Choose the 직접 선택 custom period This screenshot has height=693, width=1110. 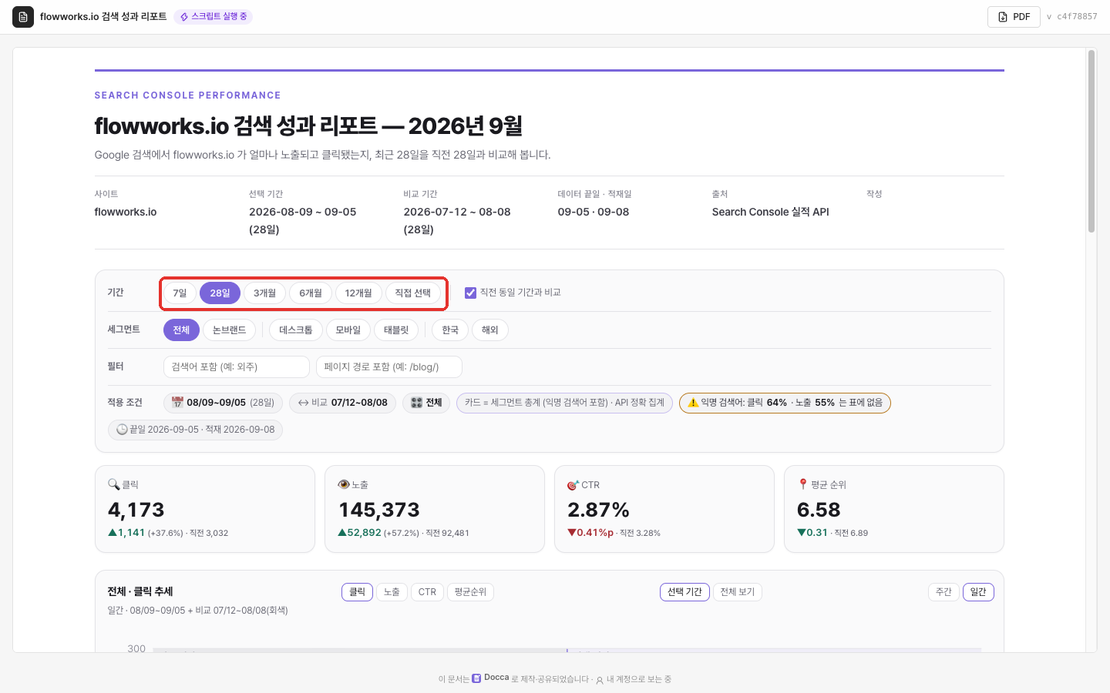coord(413,293)
